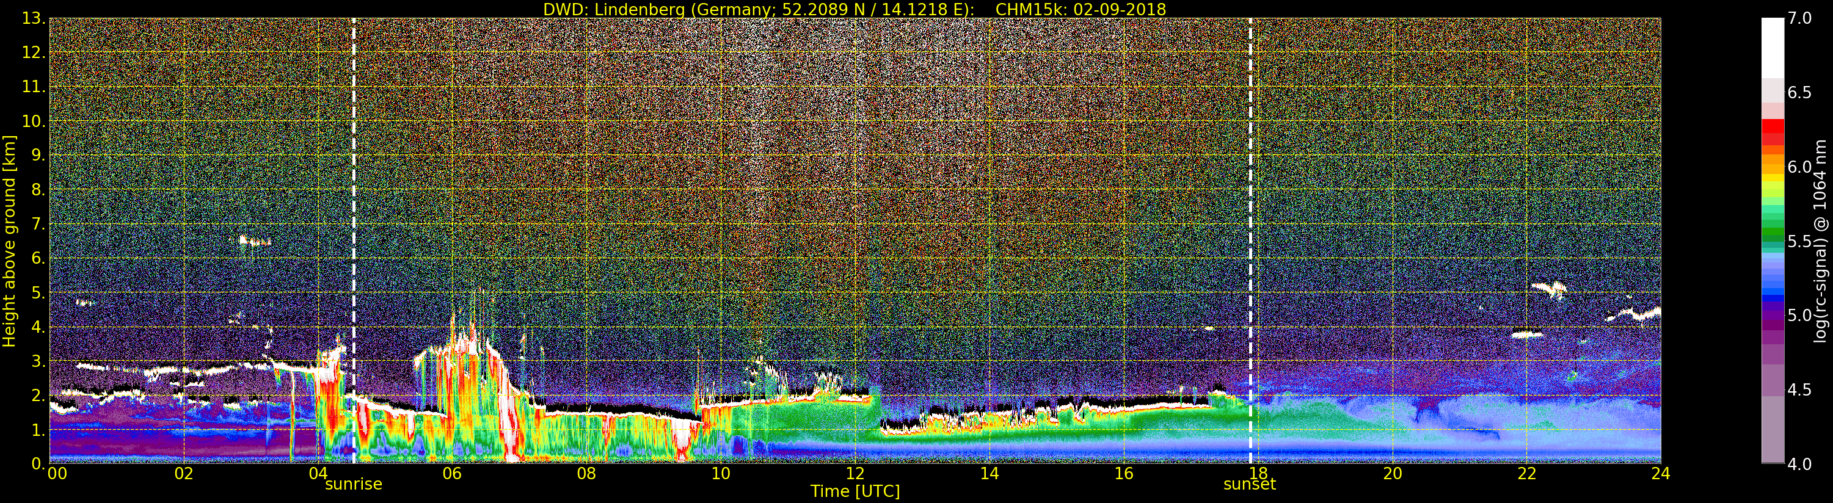
Task: Click the height axis tick label "13."
Action: point(34,18)
